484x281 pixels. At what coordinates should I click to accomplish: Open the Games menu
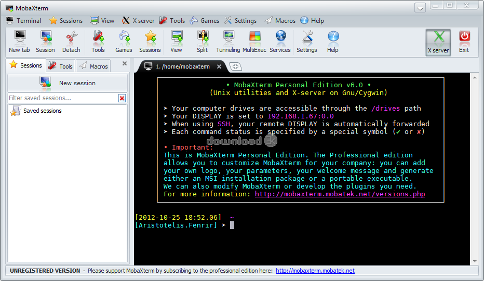point(205,21)
